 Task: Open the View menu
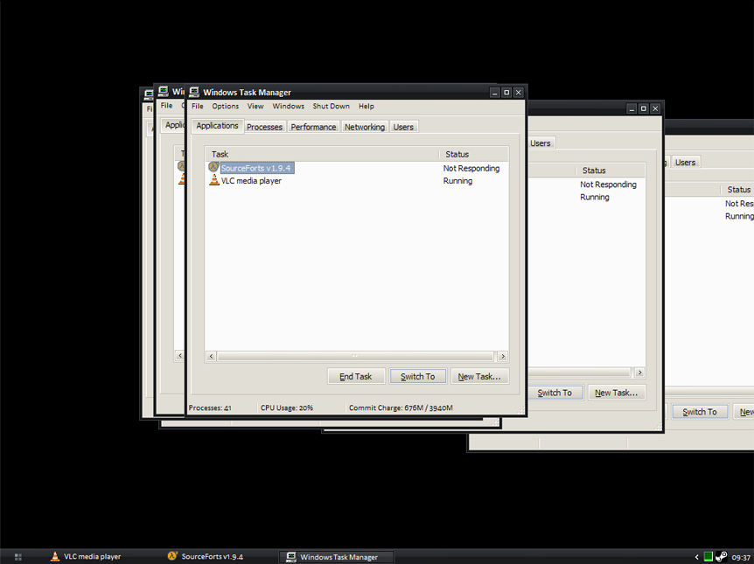pos(255,106)
